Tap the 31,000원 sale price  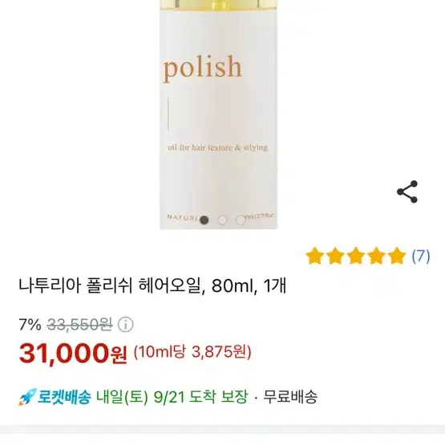[x=73, y=354]
